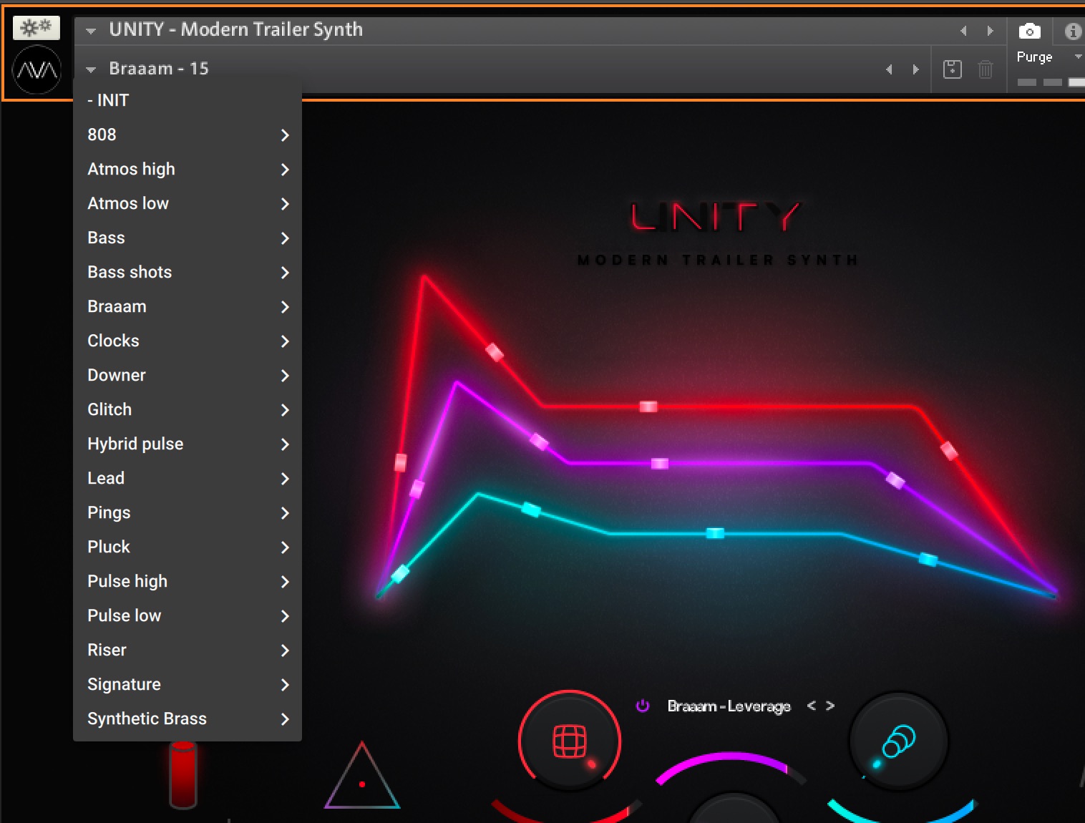This screenshot has height=823, width=1085.
Task: Click the first purge memory indicator bar
Action: point(1026,83)
